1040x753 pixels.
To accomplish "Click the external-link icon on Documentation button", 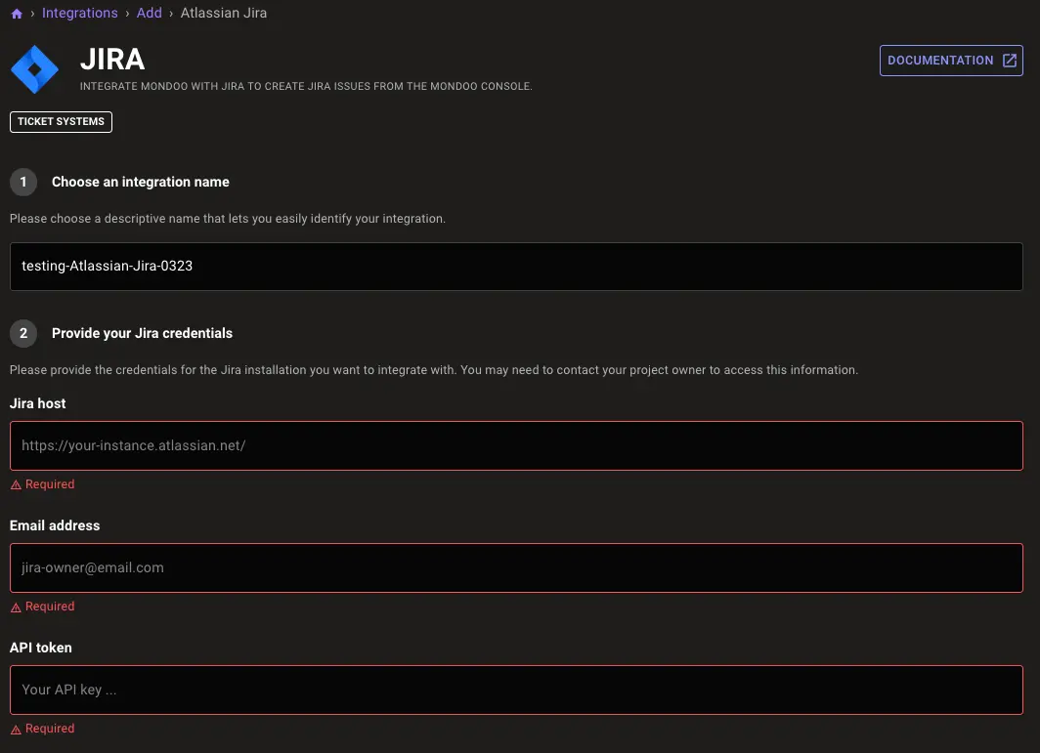I will (1009, 61).
